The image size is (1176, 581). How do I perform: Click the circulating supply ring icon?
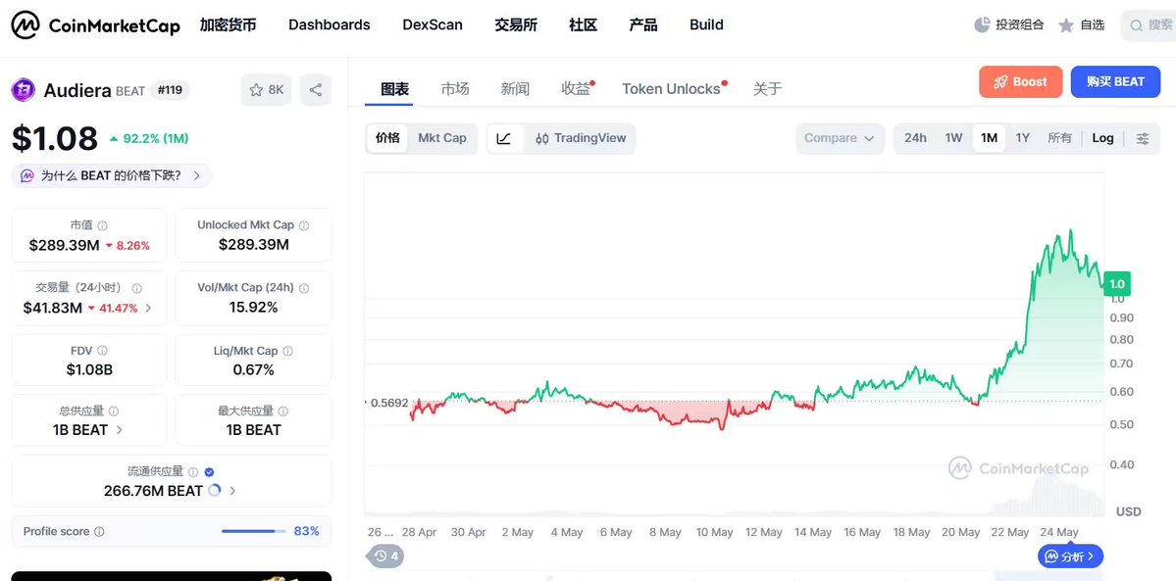coord(214,490)
